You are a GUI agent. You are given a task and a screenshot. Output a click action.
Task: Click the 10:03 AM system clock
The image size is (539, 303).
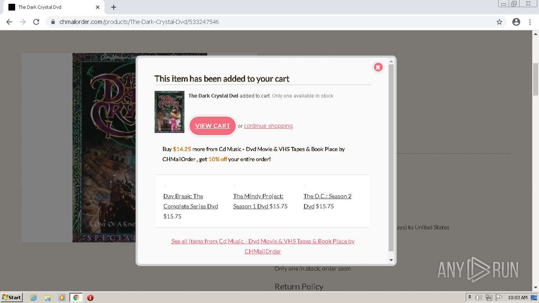coord(518,298)
